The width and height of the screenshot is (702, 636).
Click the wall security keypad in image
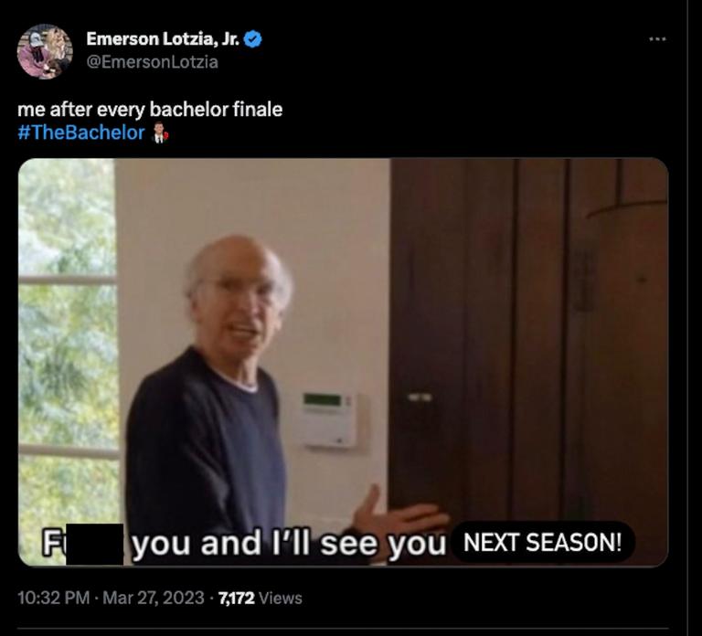pos(328,419)
